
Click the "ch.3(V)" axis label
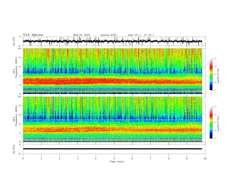[x=14, y=149]
